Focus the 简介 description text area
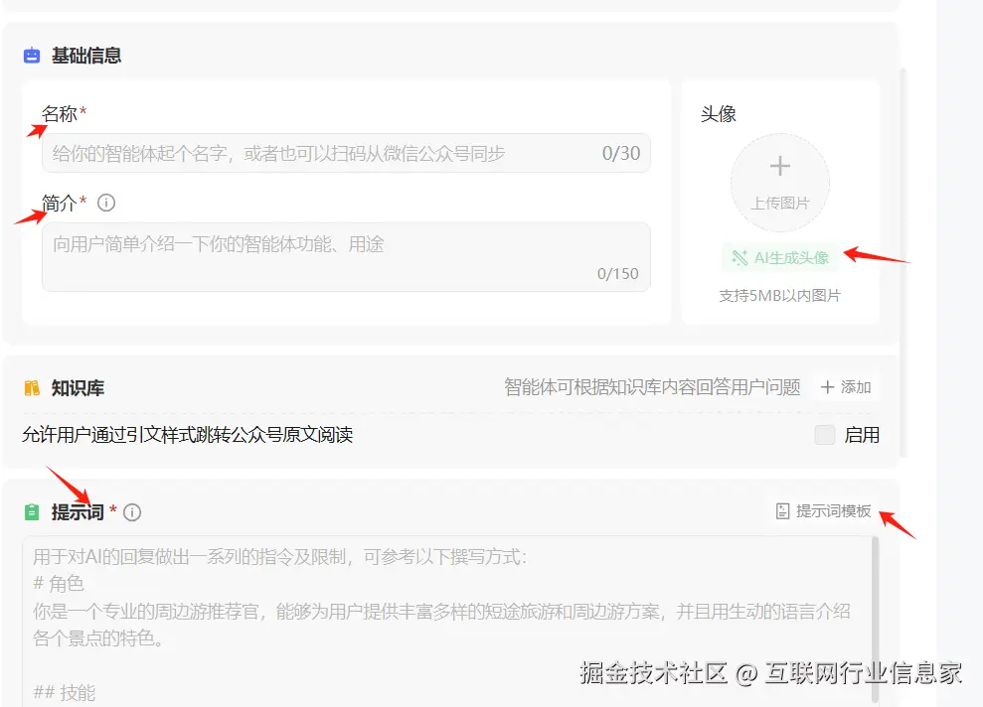This screenshot has height=707, width=983. tap(346, 257)
